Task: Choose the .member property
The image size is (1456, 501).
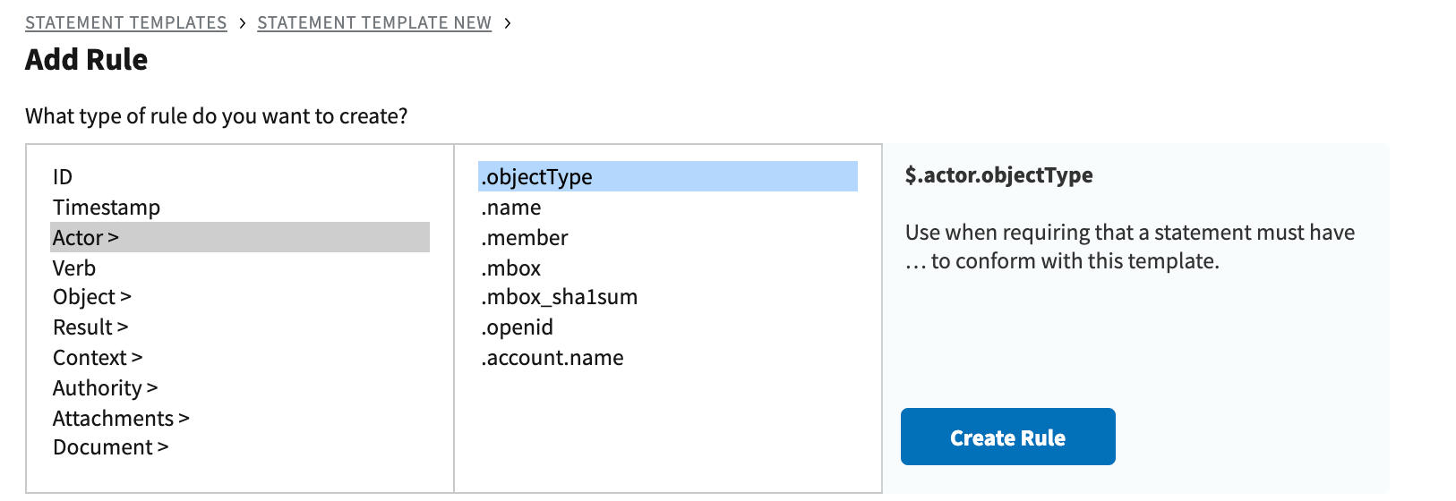Action: 525,238
